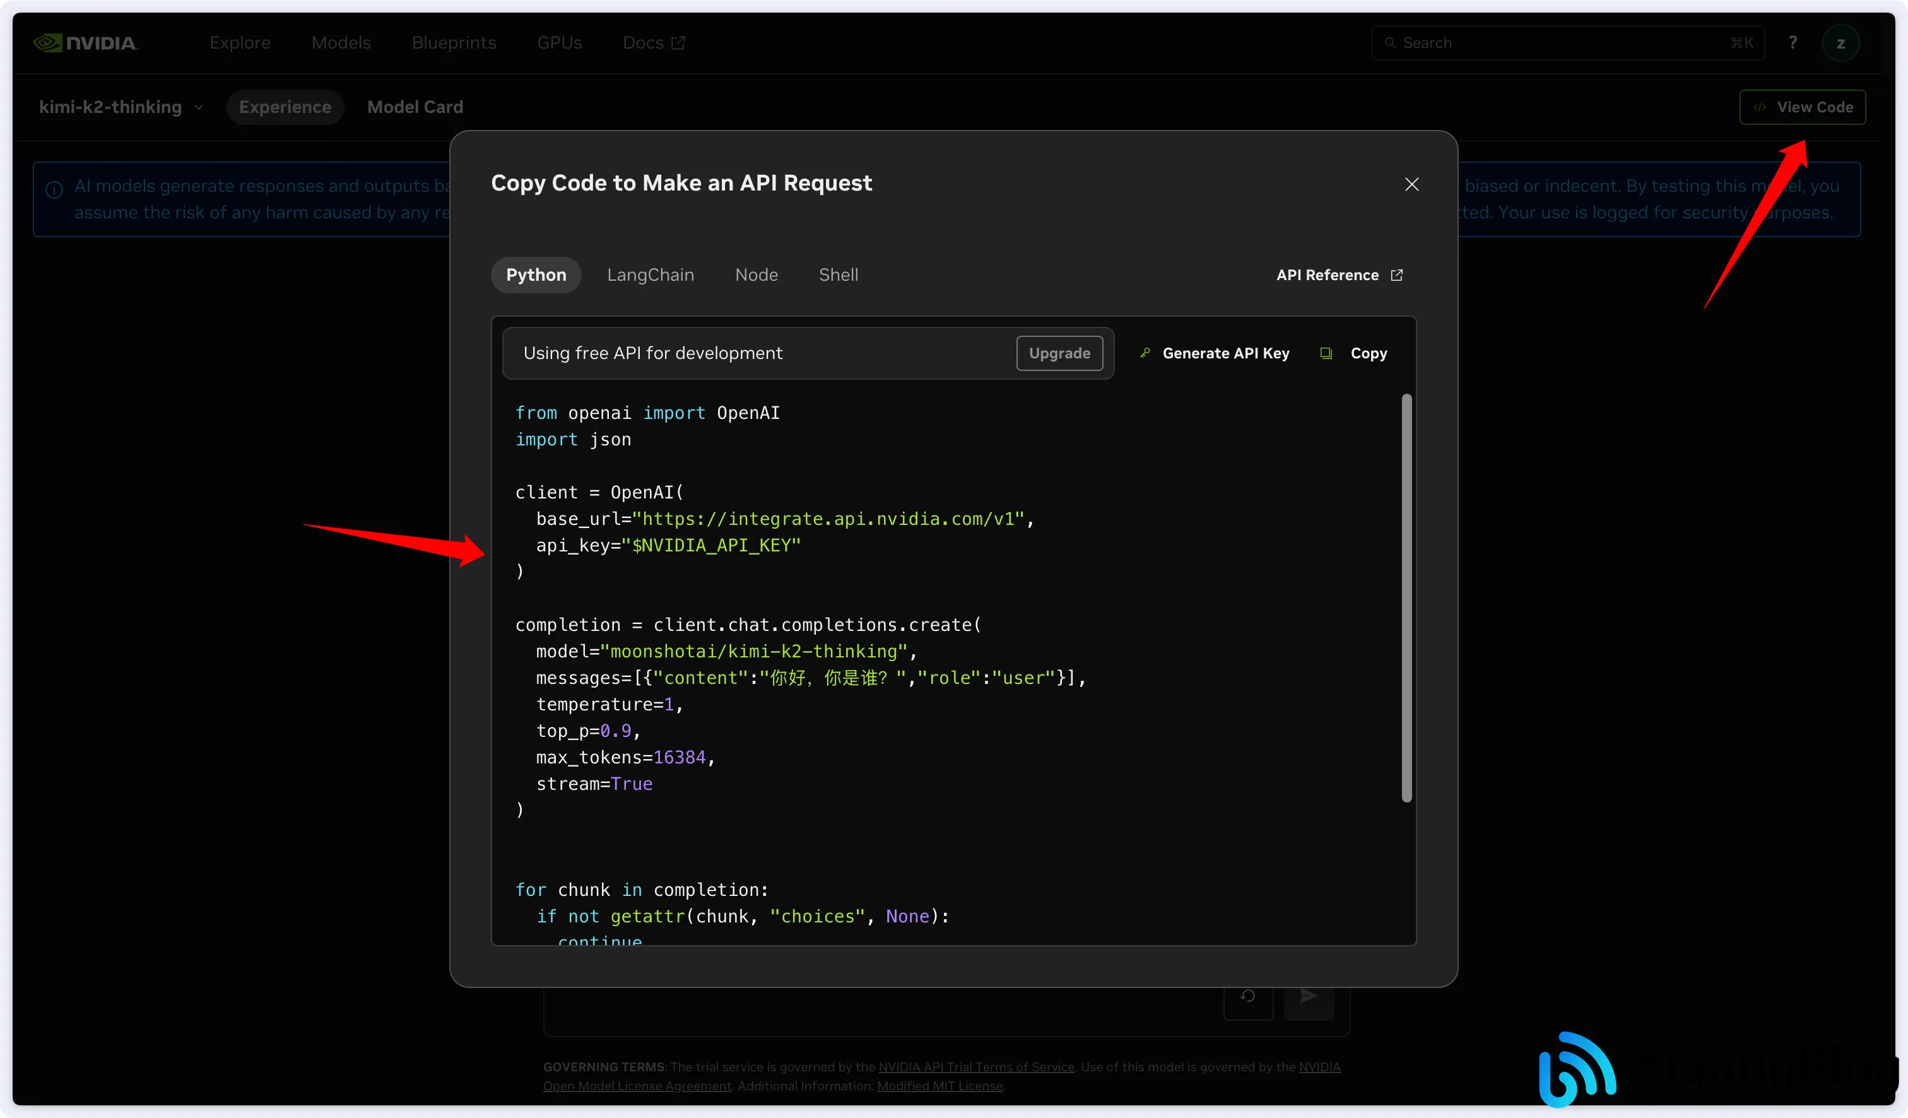Close the Copy Code dialog
This screenshot has height=1118, width=1908.
pos(1411,184)
